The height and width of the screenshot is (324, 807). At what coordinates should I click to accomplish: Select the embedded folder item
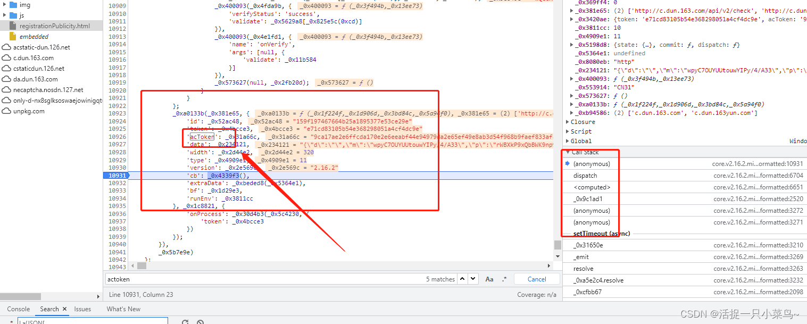tap(34, 37)
